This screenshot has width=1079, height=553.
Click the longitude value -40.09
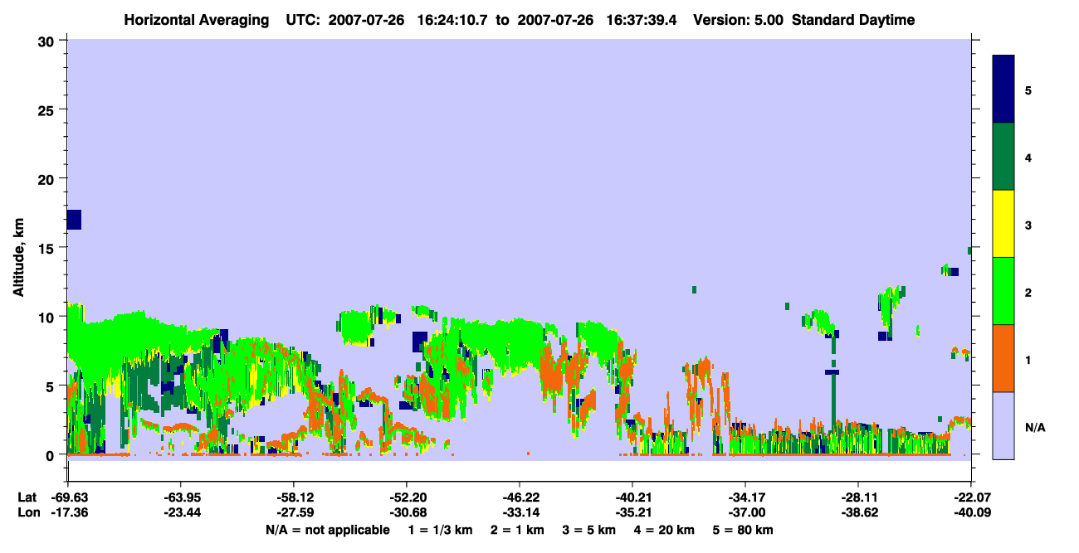tap(971, 513)
